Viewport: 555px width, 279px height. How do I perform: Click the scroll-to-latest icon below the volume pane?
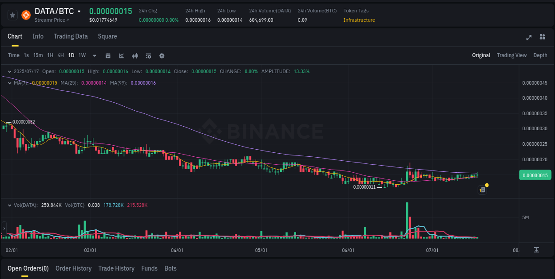536,250
